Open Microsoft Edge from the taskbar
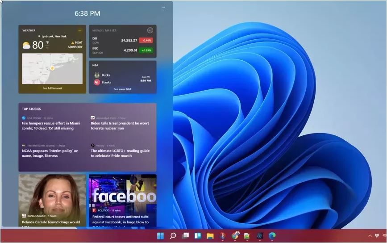Viewport: 387px width, 243px height. (272, 236)
